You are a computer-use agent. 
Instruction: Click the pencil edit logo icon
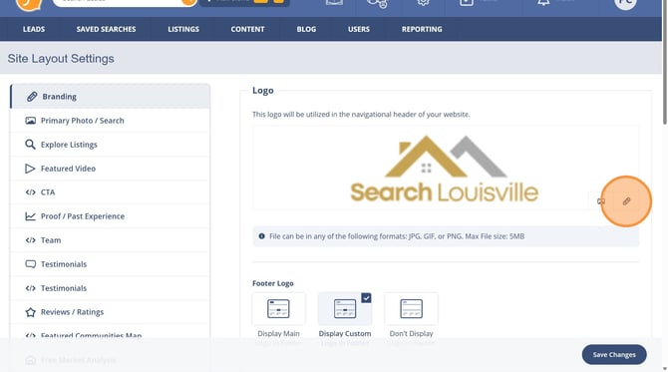coord(626,201)
